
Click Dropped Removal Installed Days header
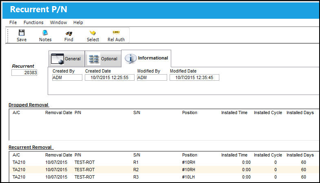(x=300, y=112)
